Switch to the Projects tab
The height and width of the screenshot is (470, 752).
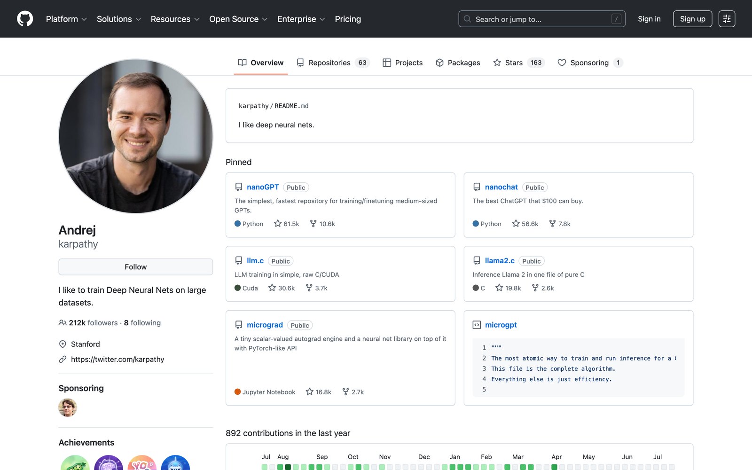[403, 63]
